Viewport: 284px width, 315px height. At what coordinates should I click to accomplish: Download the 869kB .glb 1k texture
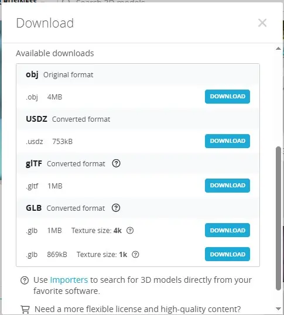(227, 254)
